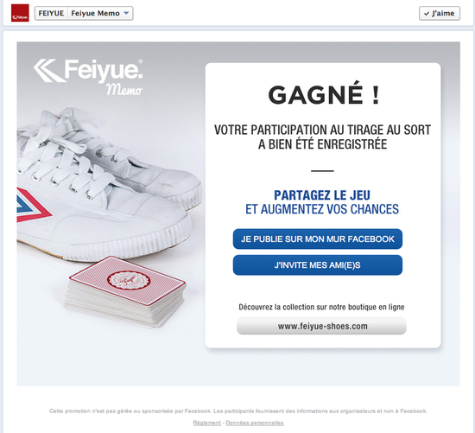The image size is (475, 433).
Task: Click the white Feiyue Memo banner logo
Action: click(x=88, y=77)
